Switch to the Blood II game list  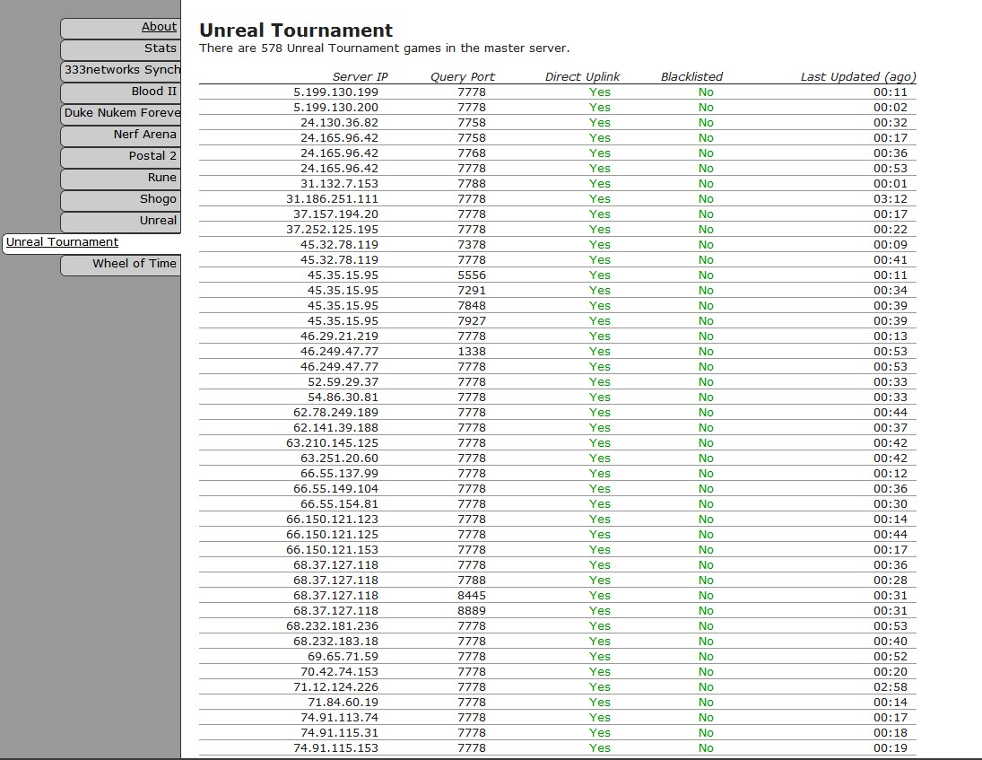click(x=121, y=92)
